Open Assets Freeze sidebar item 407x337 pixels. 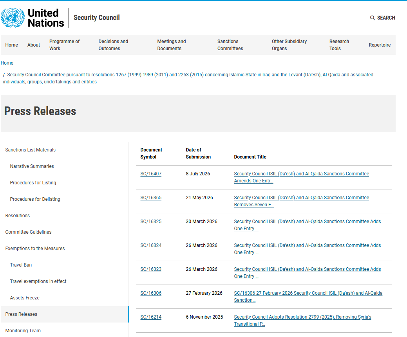25,298
